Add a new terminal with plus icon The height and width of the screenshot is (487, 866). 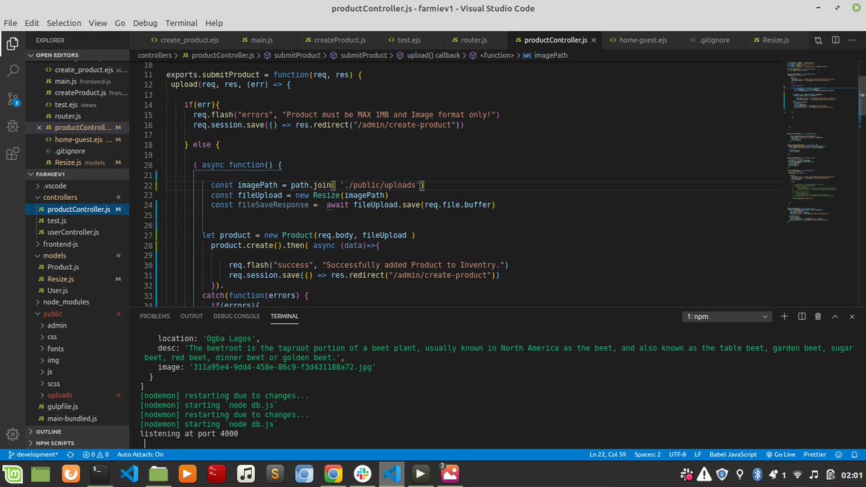(784, 316)
